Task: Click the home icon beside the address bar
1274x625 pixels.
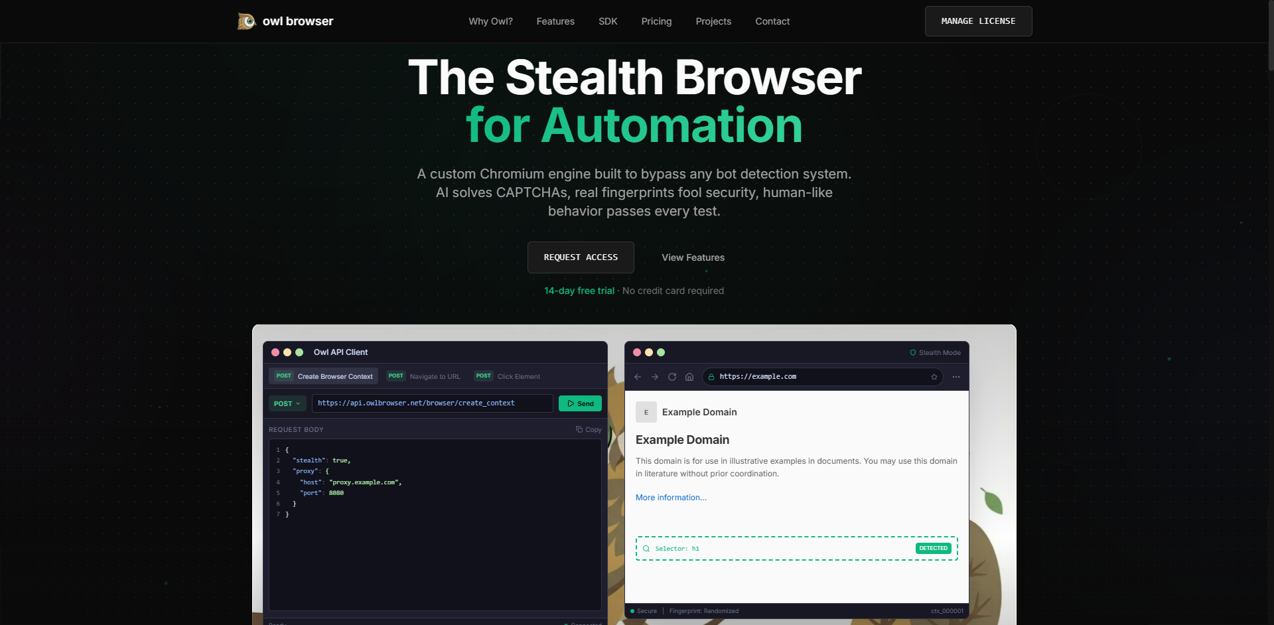Action: [689, 376]
